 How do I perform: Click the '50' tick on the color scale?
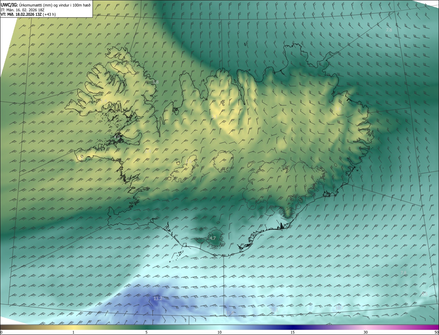[x=436, y=332]
